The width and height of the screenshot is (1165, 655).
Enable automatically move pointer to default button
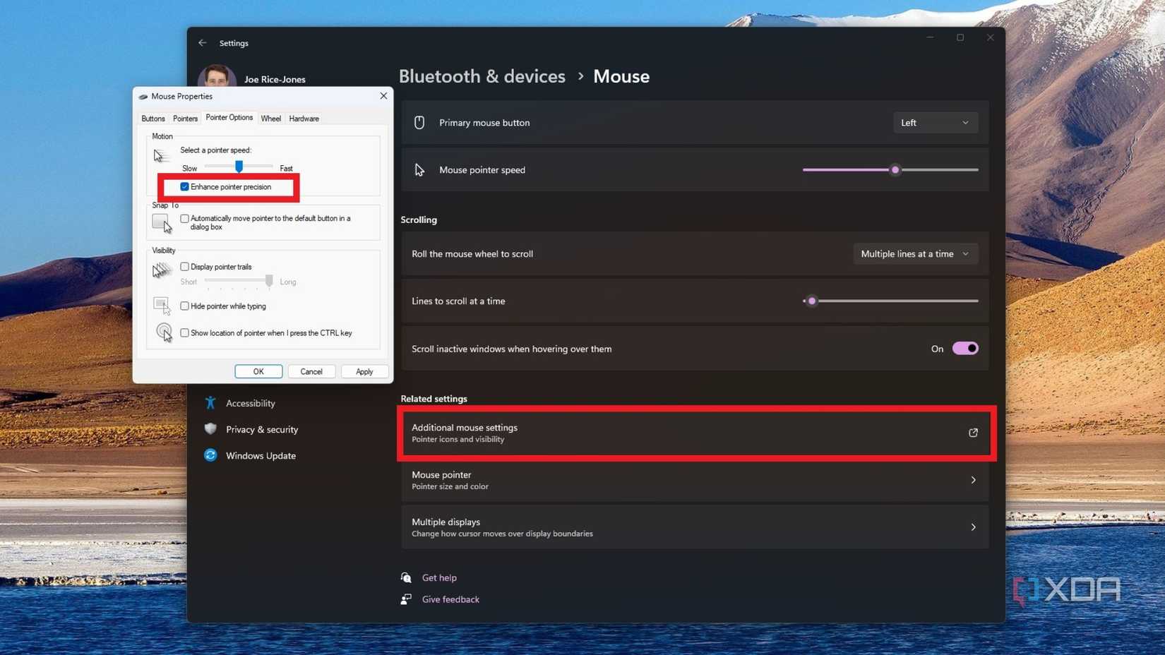click(x=184, y=219)
